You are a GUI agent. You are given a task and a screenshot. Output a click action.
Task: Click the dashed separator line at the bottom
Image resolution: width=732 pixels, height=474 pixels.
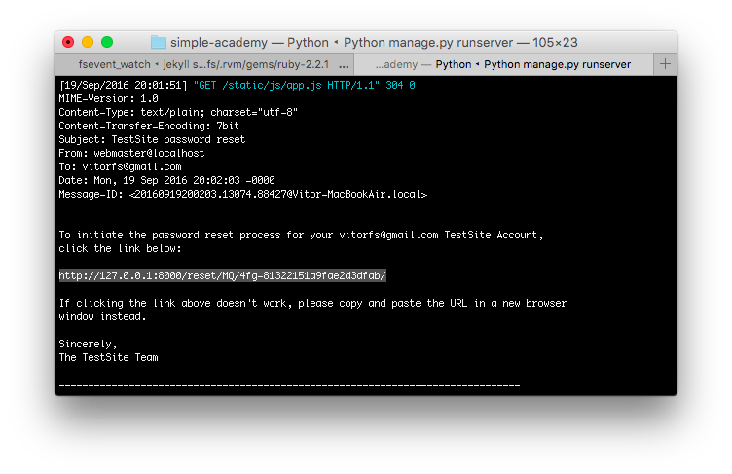tap(289, 385)
